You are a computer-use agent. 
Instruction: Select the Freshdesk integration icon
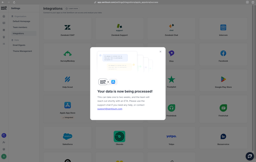[171, 108]
